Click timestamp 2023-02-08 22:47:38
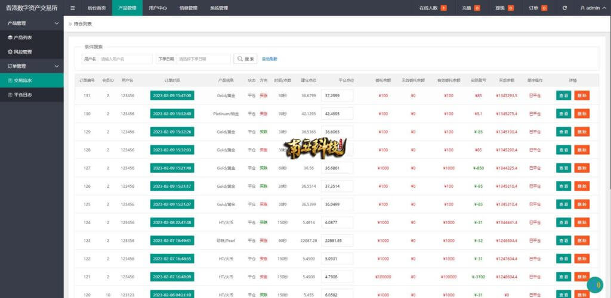Screen dimensions: 611x298 click(x=172, y=222)
